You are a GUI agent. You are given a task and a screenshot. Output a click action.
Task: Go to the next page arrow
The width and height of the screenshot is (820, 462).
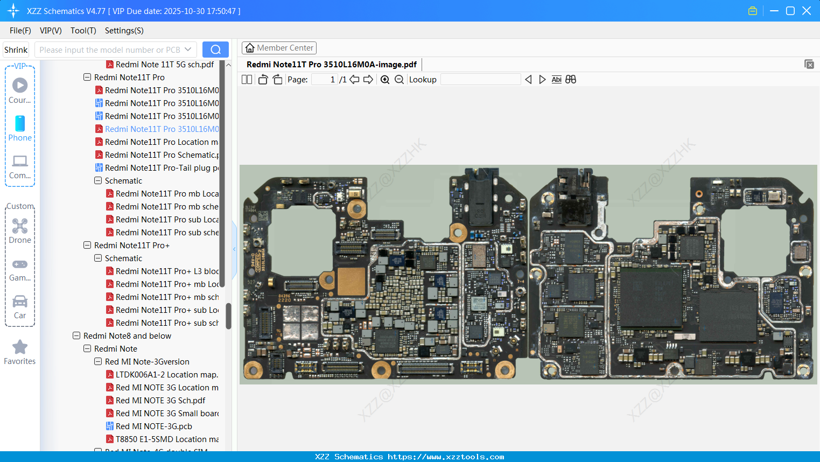pos(368,80)
